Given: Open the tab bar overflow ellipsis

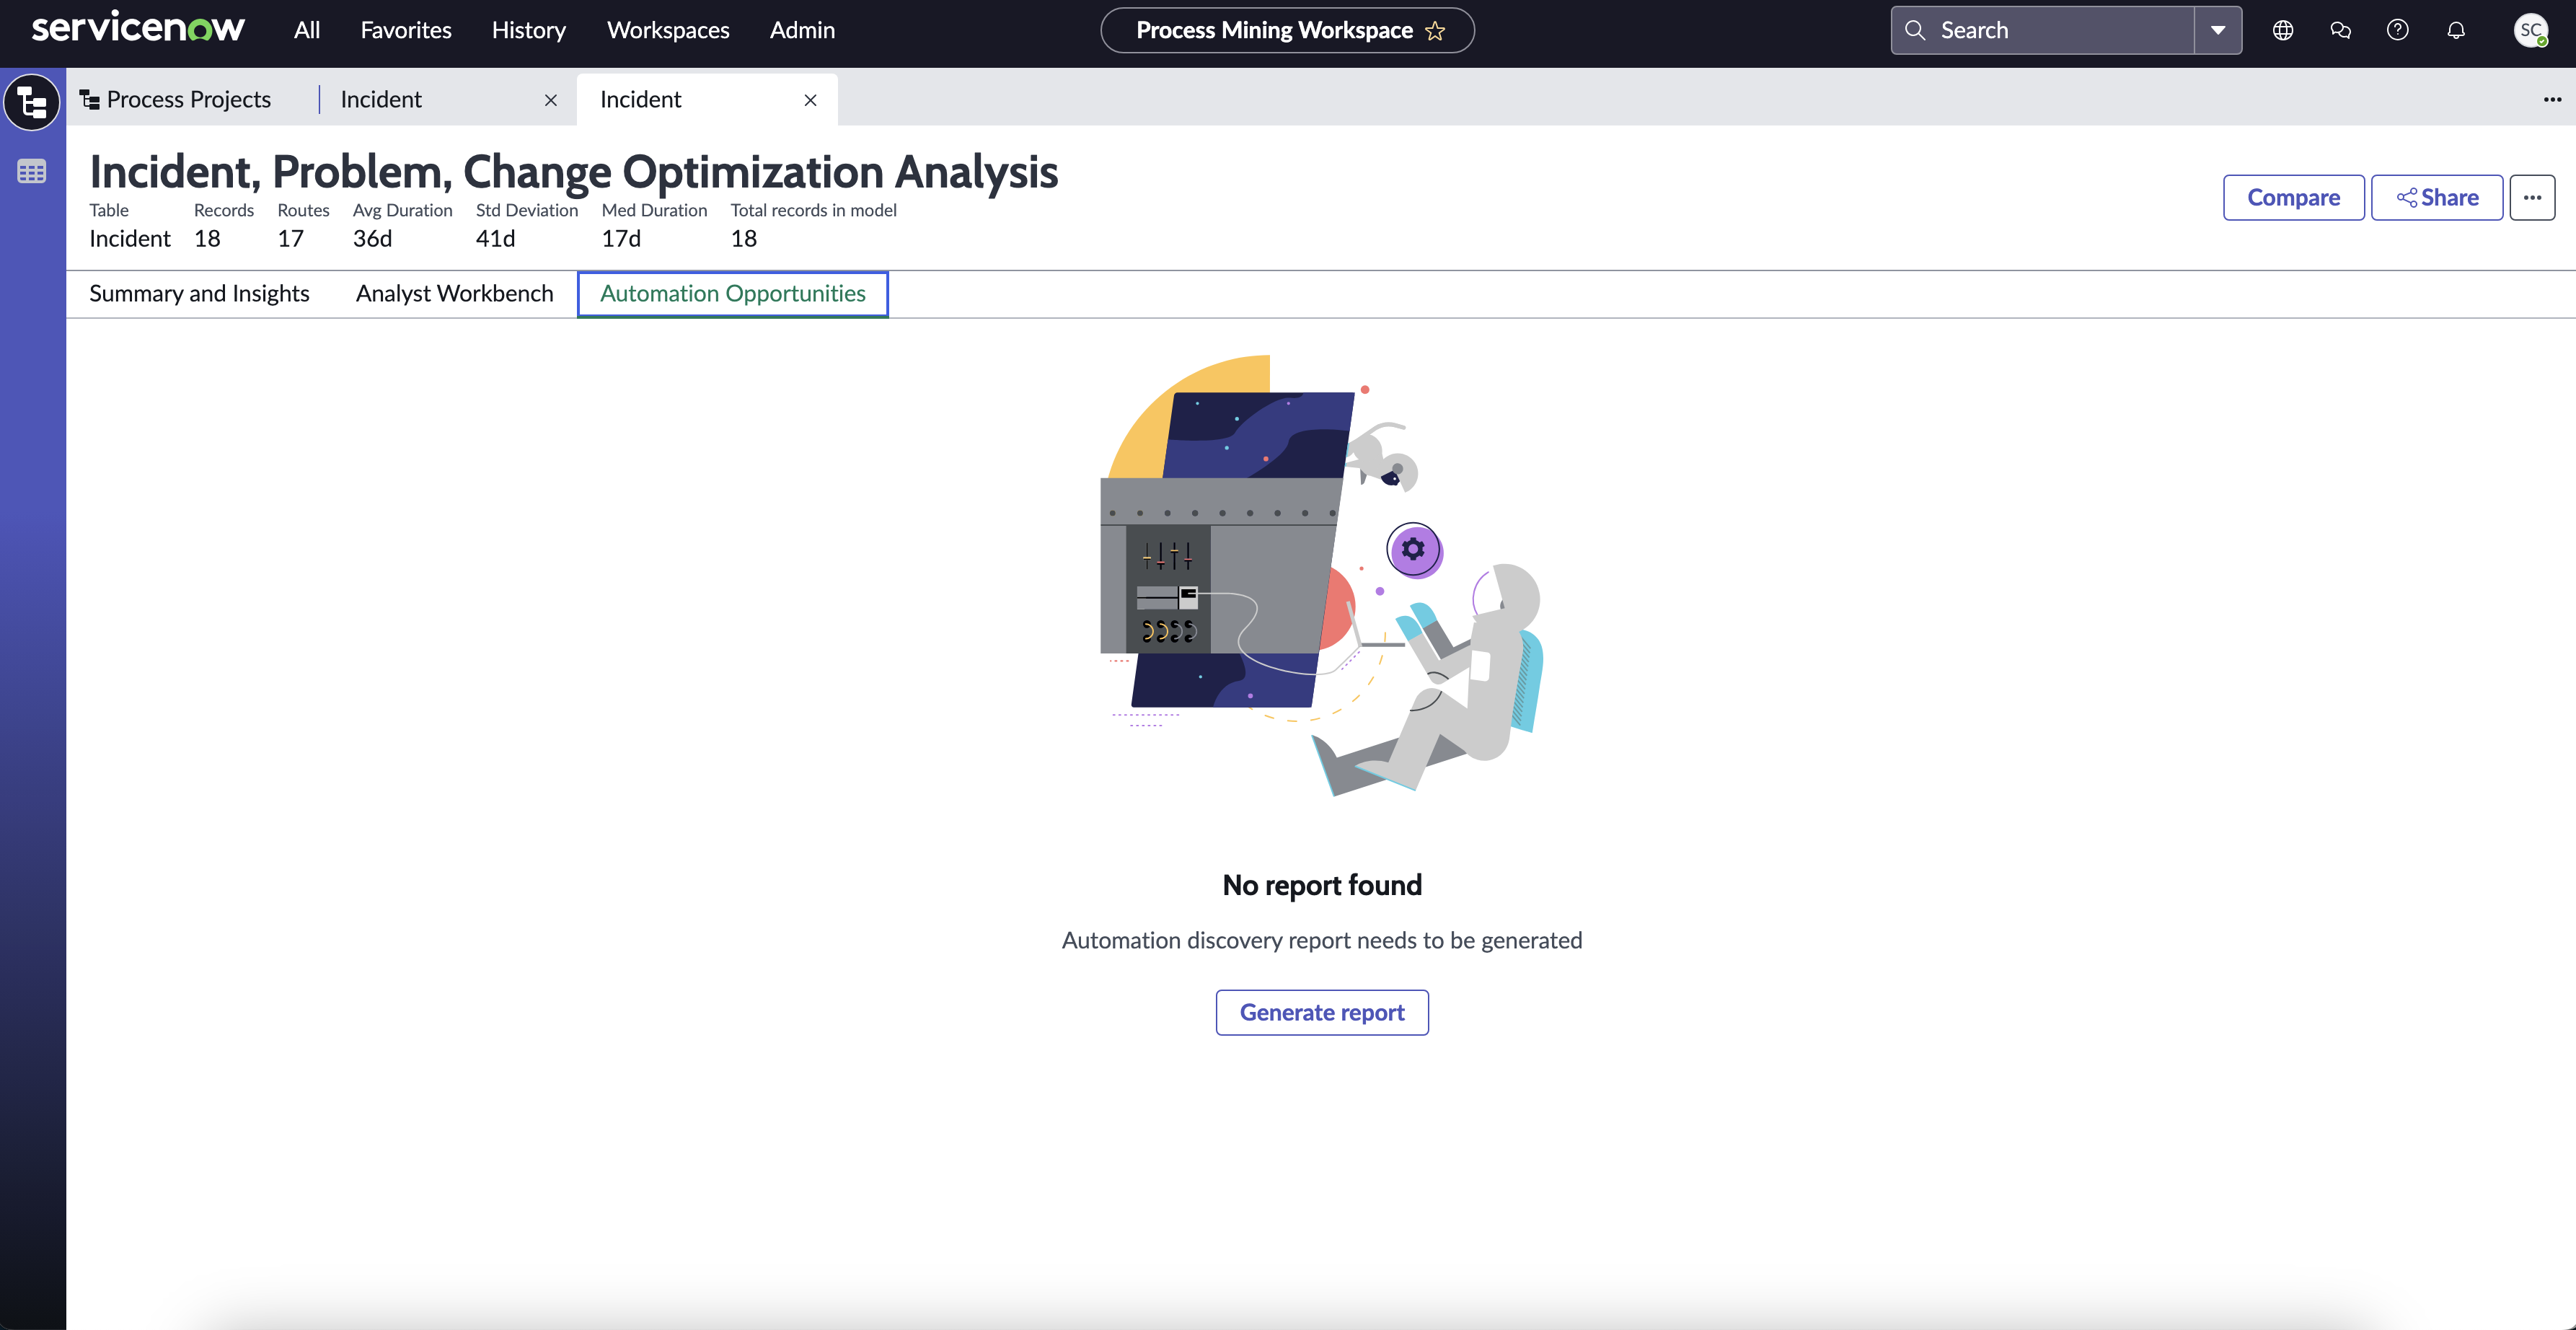Looking at the screenshot, I should 2553,99.
